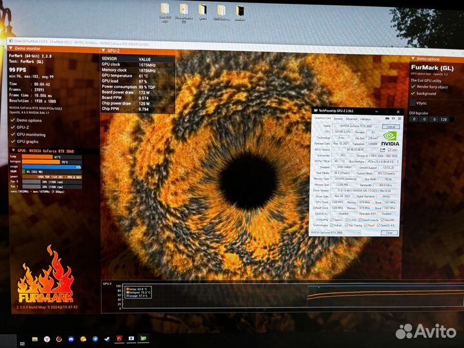Click the GPU-Z screenshot camera icon
Image resolution: width=464 pixels, height=348 pixels.
[387, 119]
